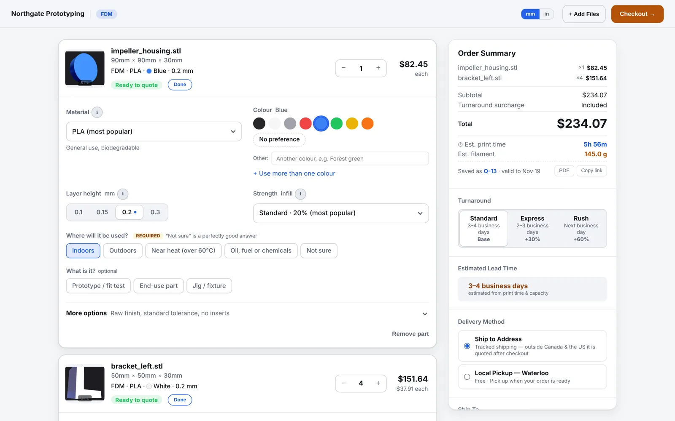This screenshot has width=675, height=421.
Task: Set layer height to 0.3
Action: [155, 212]
